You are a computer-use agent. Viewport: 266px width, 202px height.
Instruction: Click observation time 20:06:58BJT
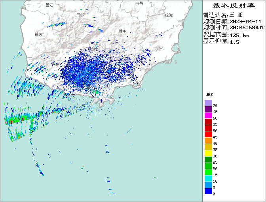click(247, 28)
